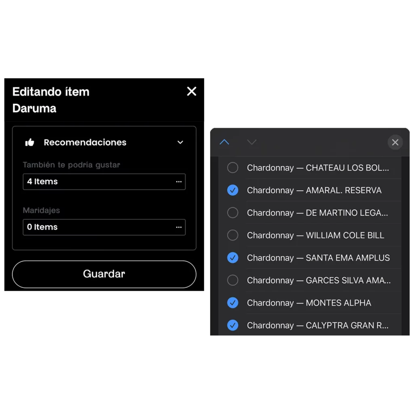Check Chardonnay — GARCES SILVA AMA...
Viewport: 414px width, 414px height.
click(x=232, y=280)
